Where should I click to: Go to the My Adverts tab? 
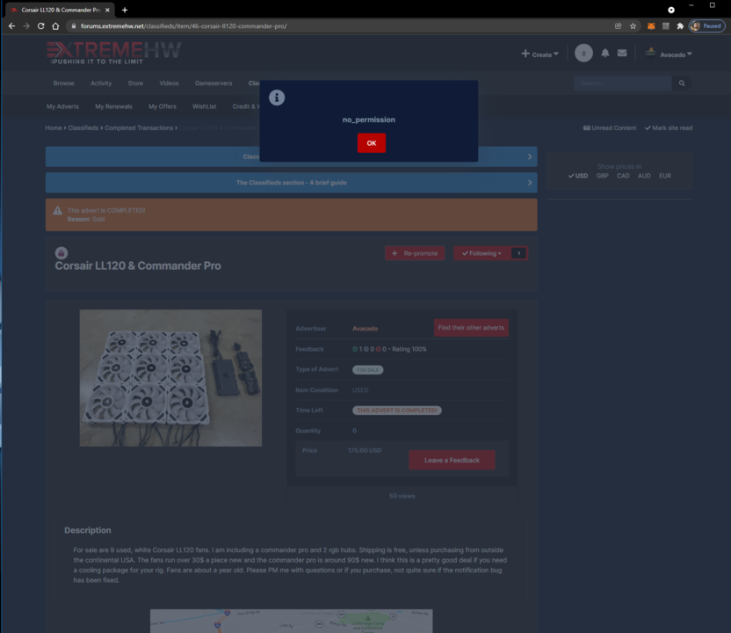62,106
